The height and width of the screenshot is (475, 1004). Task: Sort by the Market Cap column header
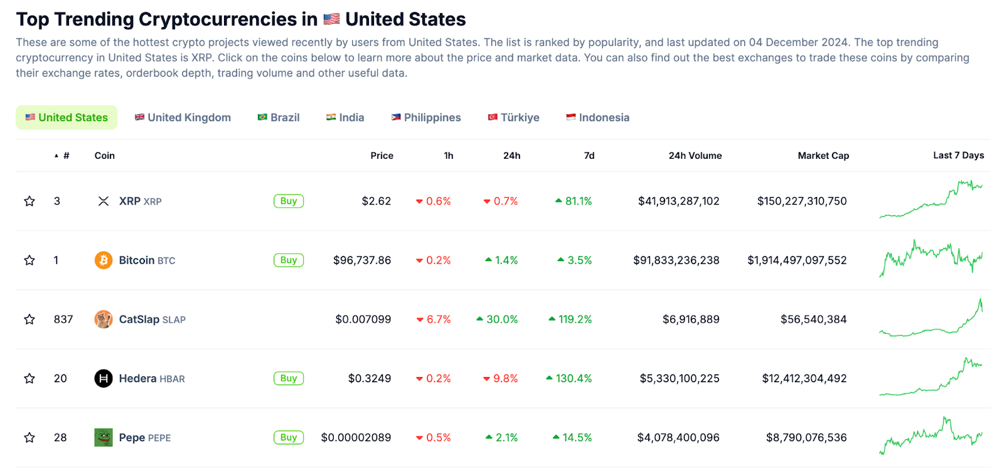click(x=823, y=156)
